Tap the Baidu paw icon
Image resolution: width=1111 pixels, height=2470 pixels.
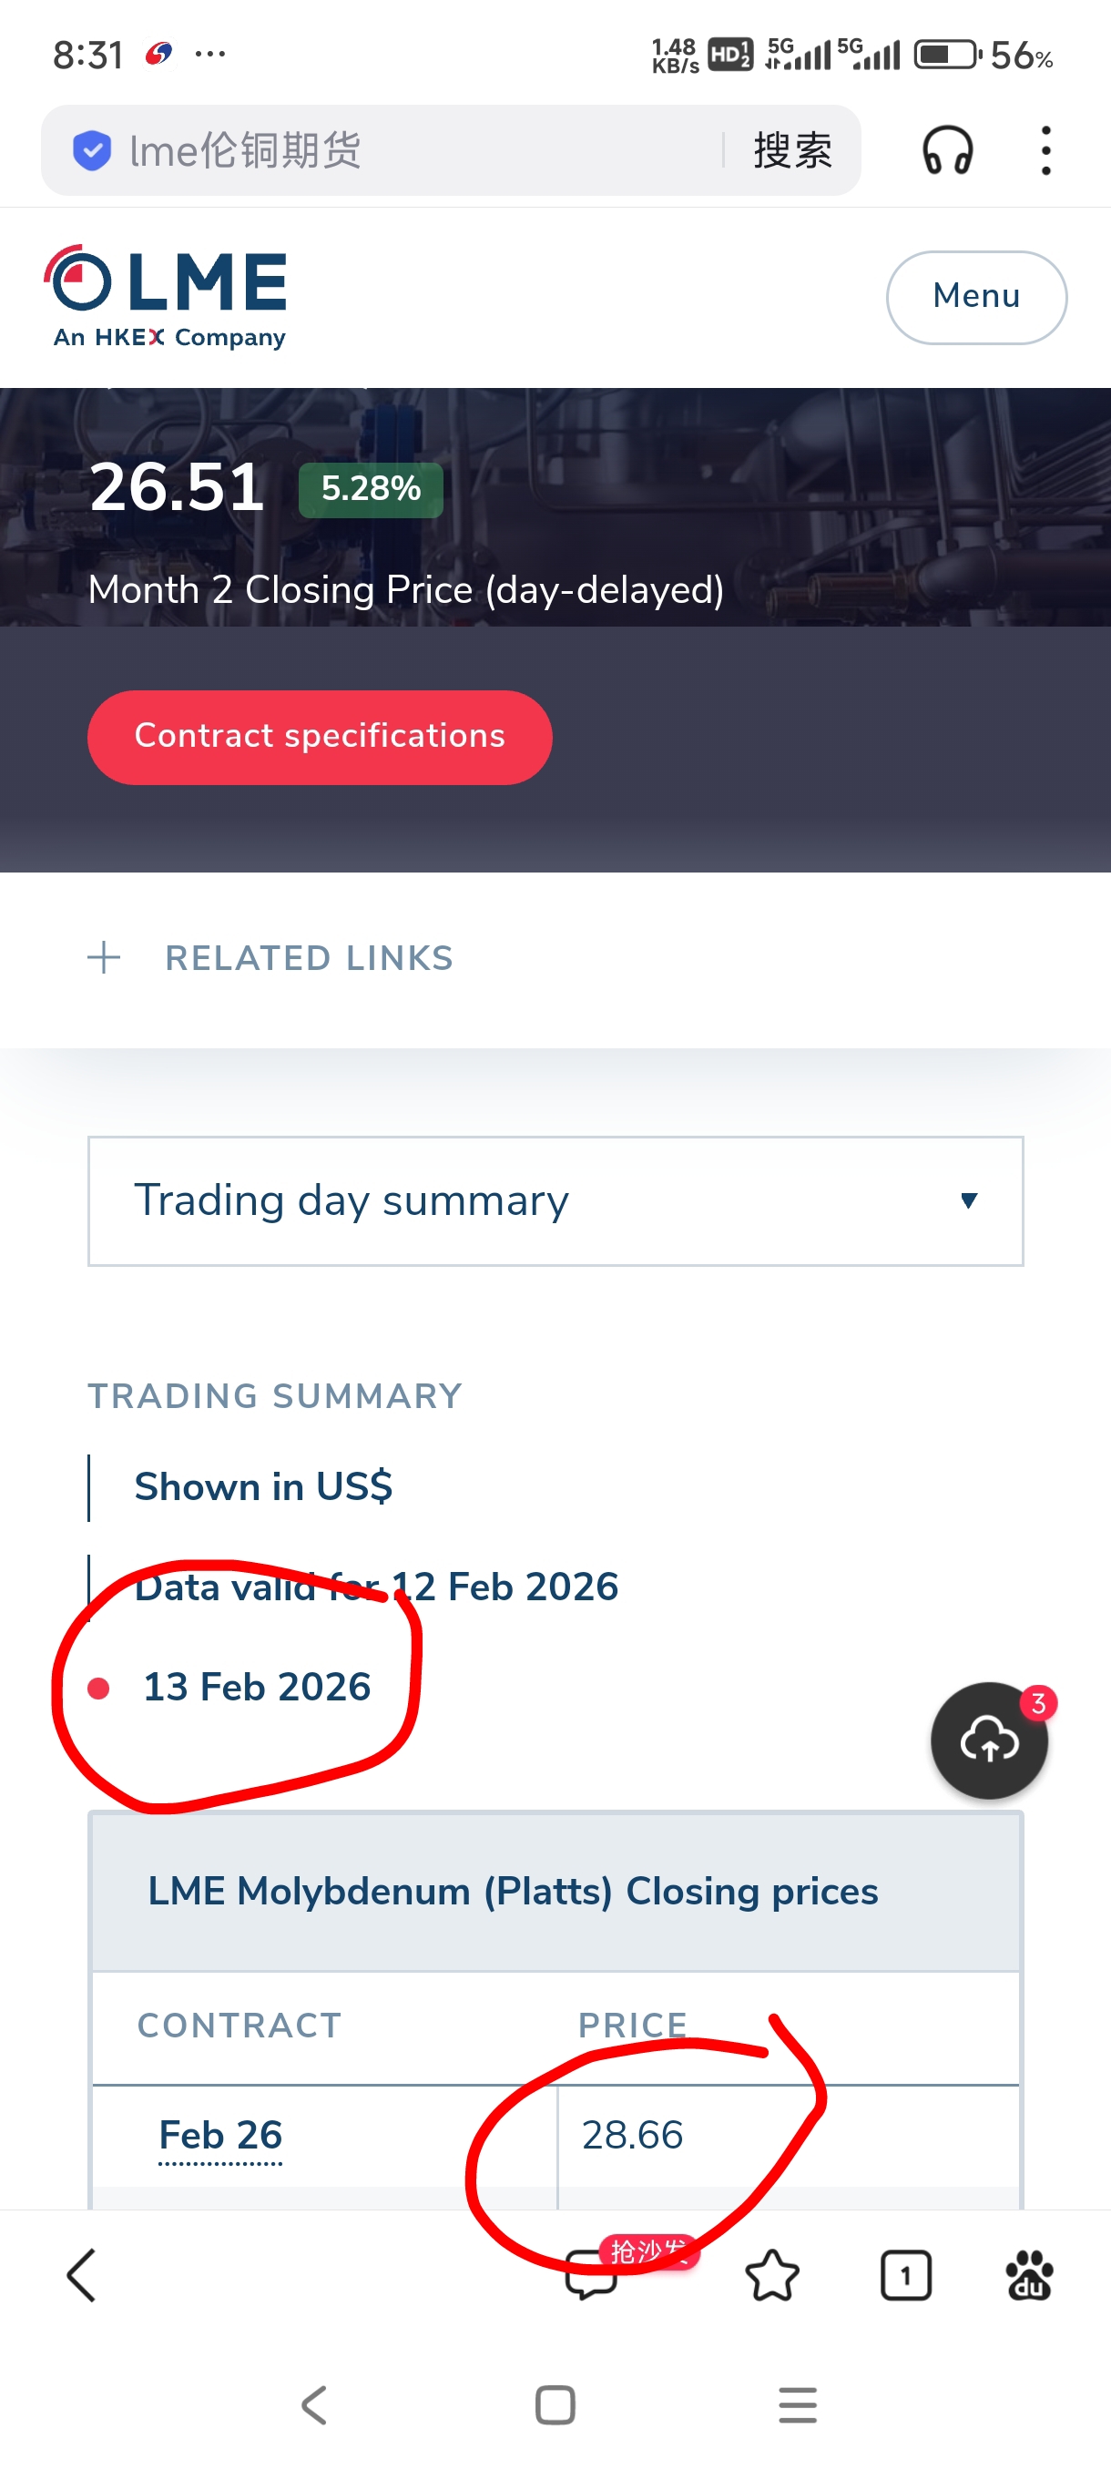click(1028, 2274)
